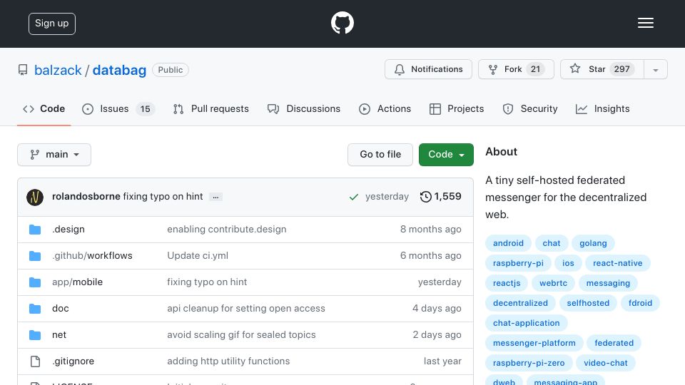Star the databag repository
This screenshot has height=385, width=685.
pos(602,69)
